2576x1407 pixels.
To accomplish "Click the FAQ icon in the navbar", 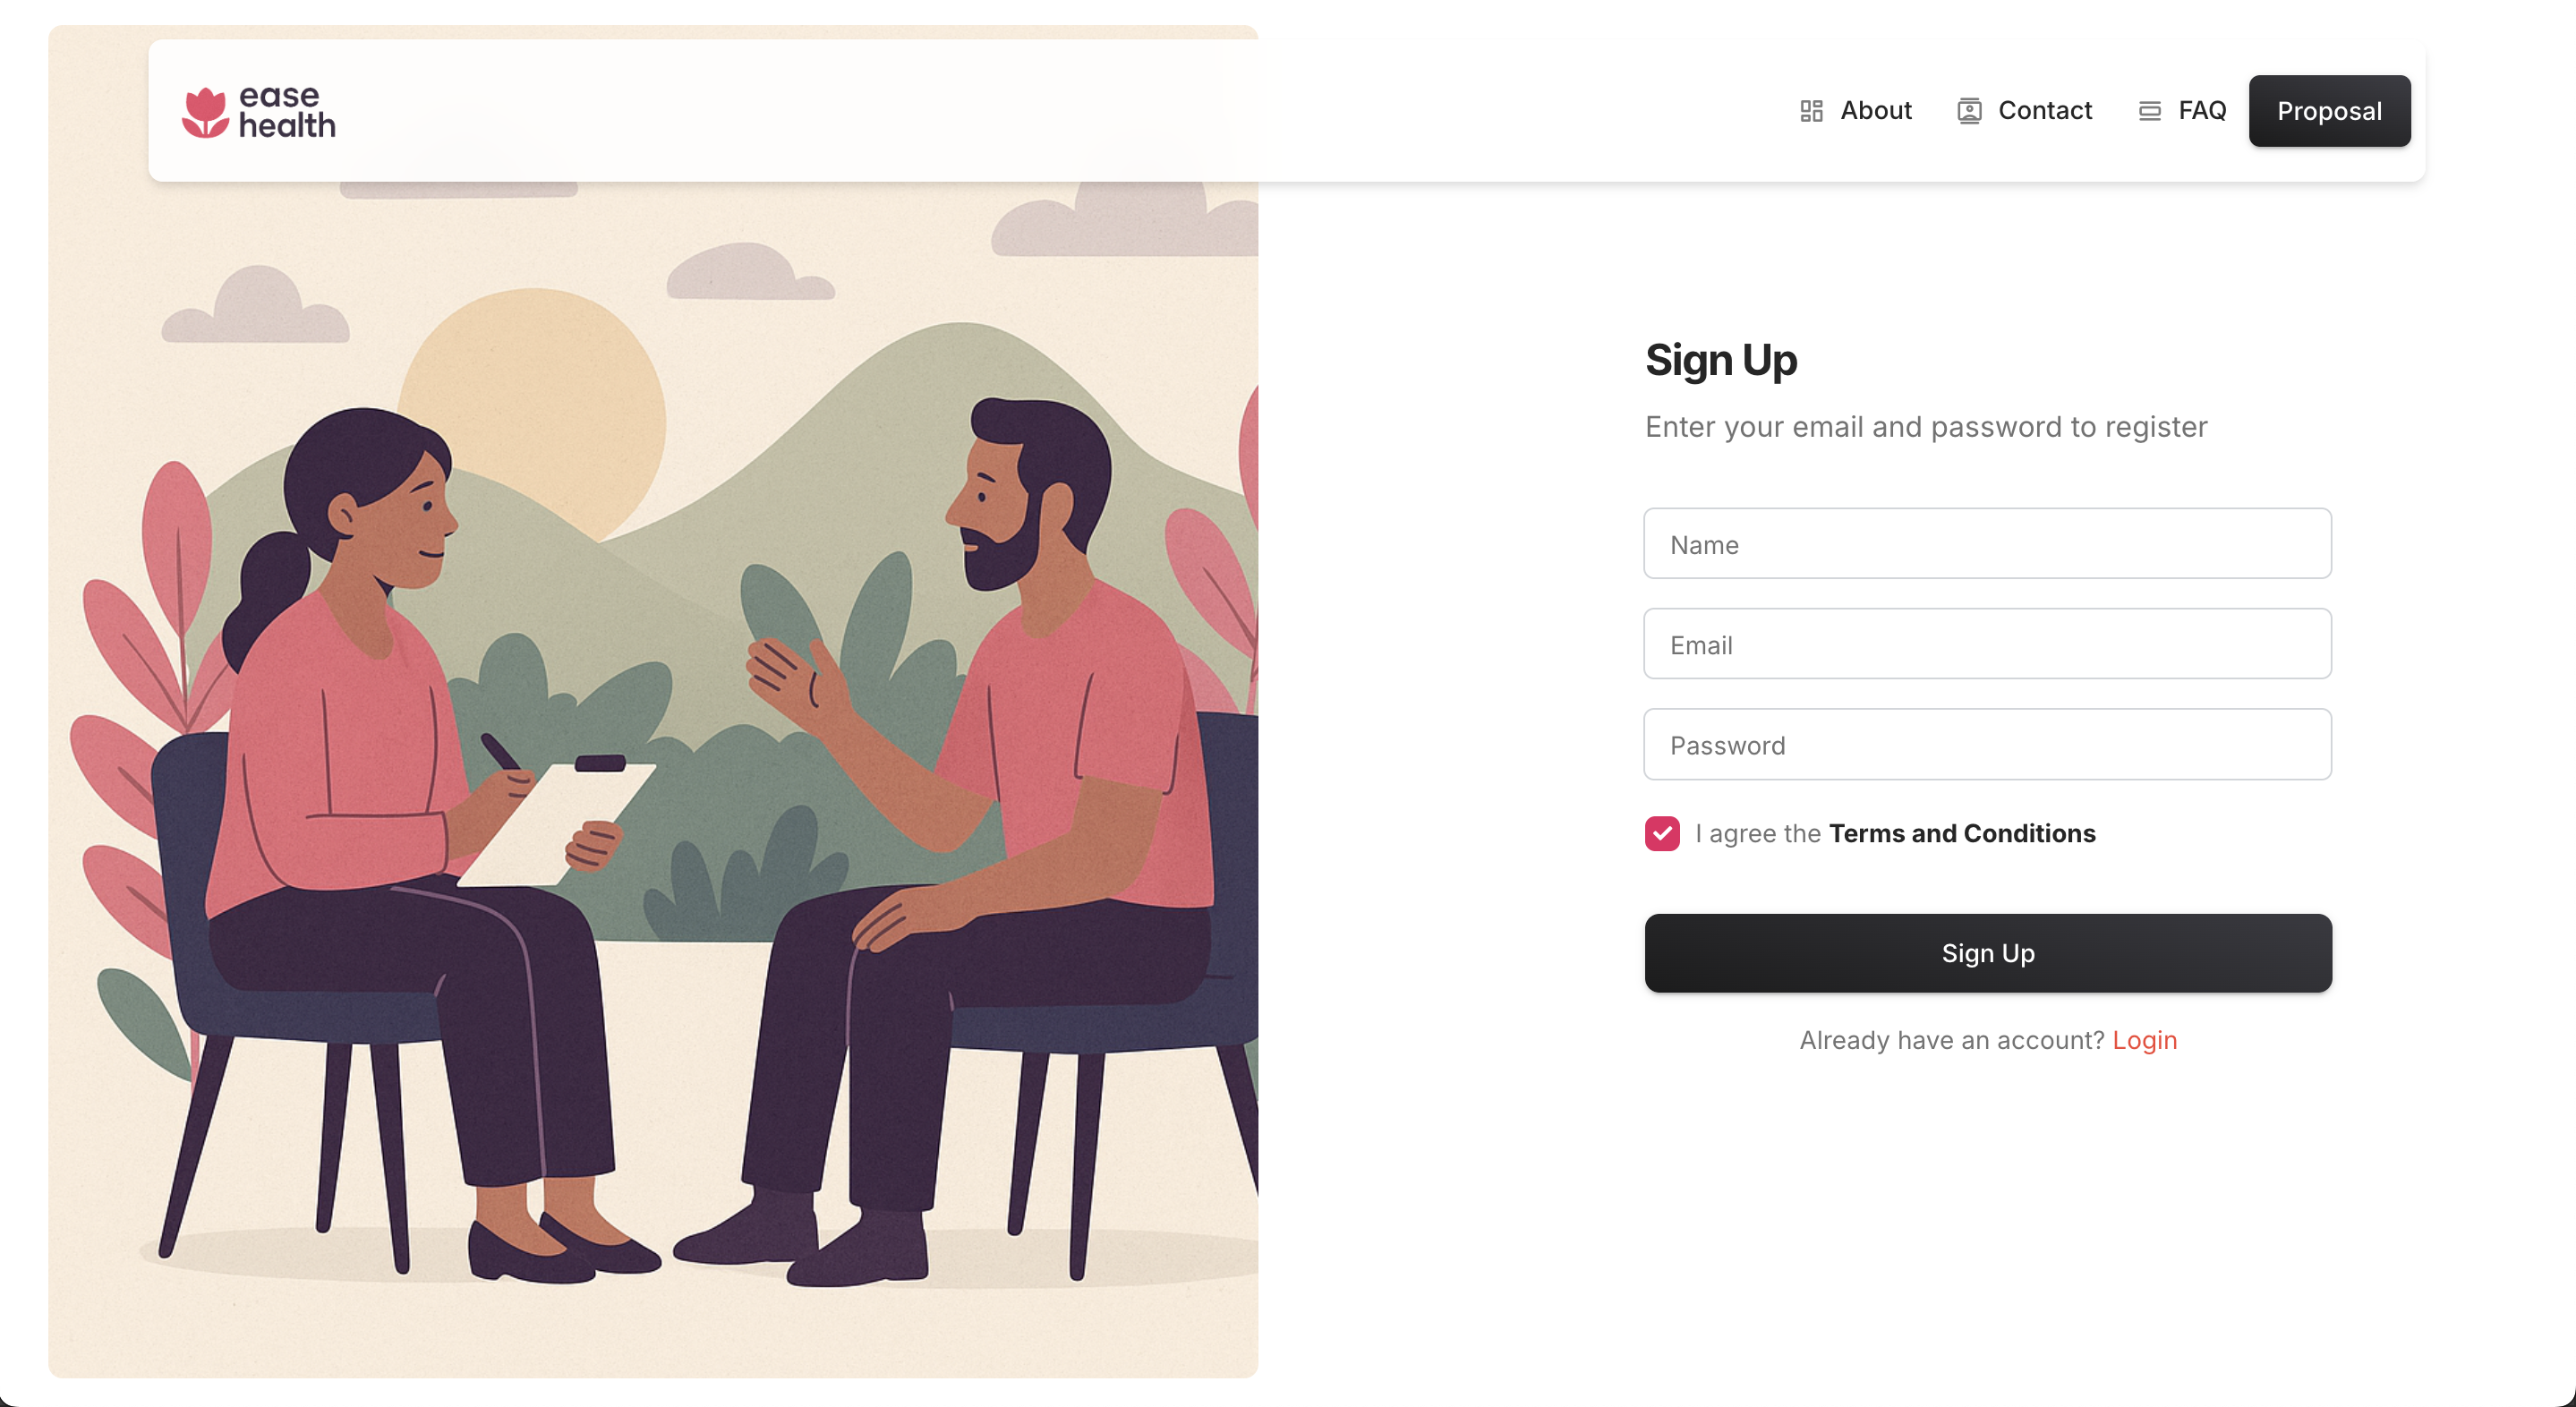I will tap(2148, 110).
